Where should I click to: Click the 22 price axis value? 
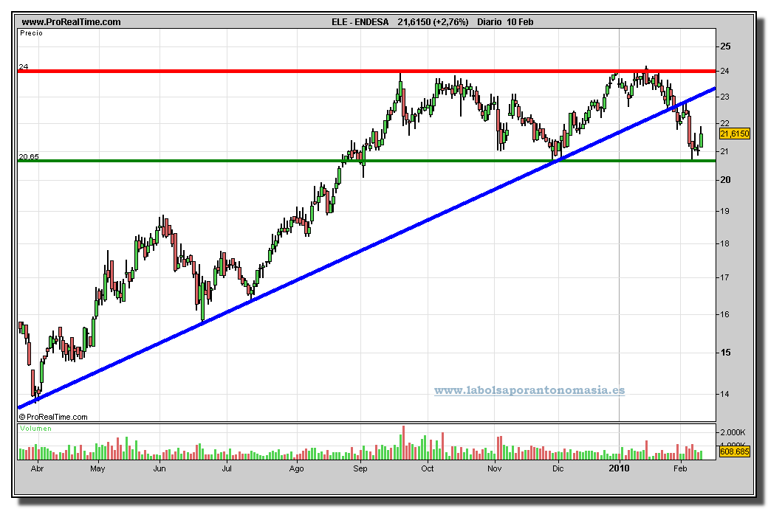[x=724, y=123]
